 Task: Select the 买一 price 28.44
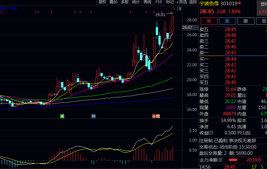click(x=230, y=59)
